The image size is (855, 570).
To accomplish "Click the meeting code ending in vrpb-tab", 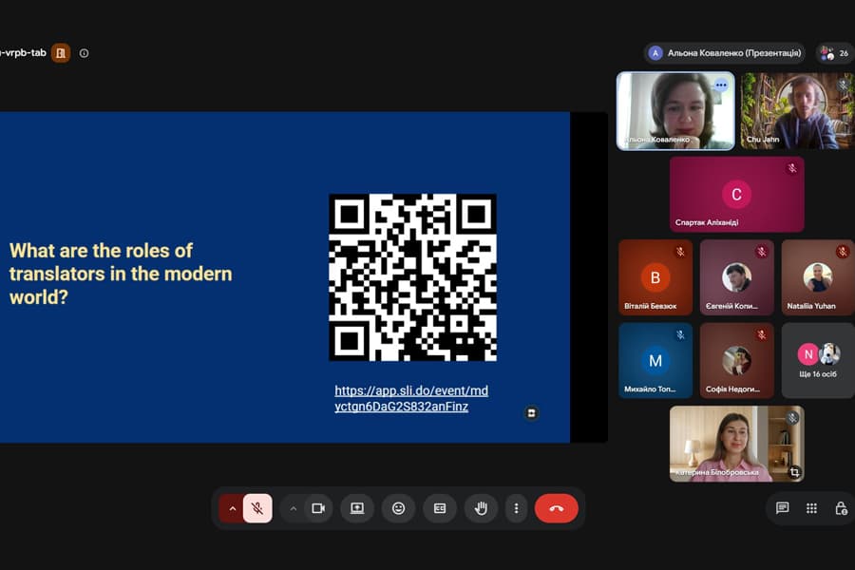I will coord(23,53).
